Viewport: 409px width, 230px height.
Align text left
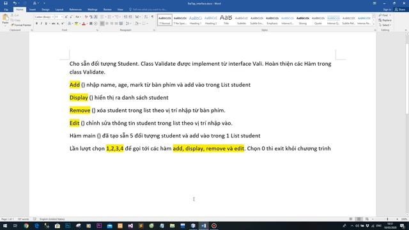(x=102, y=24)
